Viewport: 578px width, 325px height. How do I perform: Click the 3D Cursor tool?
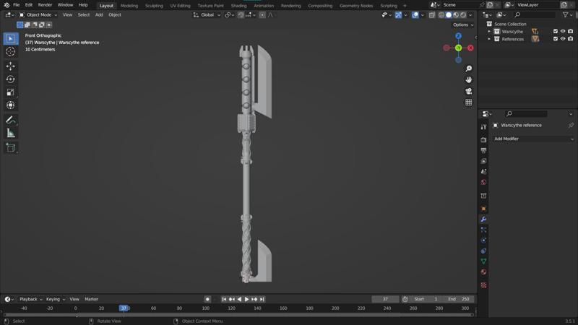[10, 51]
